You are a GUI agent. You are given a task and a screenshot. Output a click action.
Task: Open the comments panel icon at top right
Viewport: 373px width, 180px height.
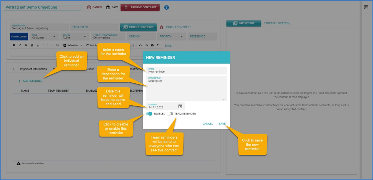pyautogui.click(x=366, y=7)
